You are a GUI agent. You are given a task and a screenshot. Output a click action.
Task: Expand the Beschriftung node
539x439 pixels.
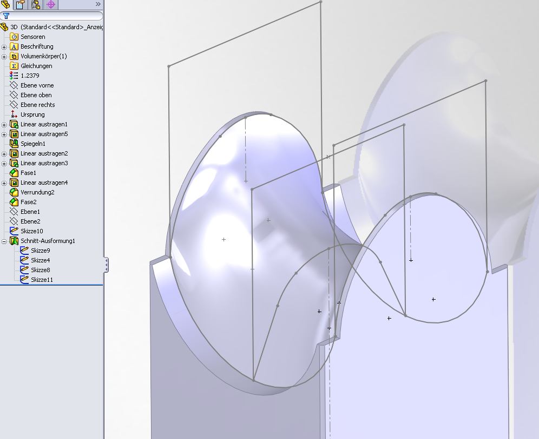tap(4, 47)
